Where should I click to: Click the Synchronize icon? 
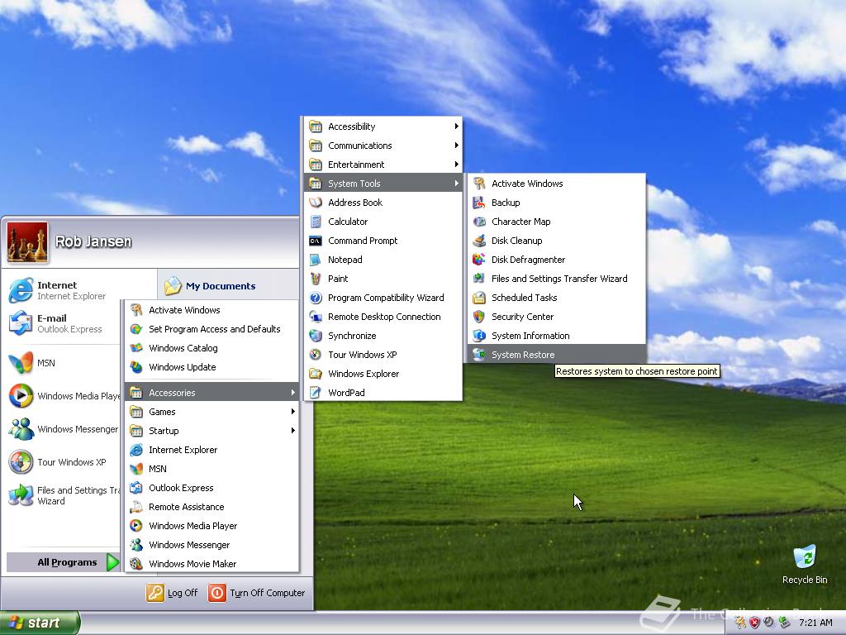coord(316,336)
